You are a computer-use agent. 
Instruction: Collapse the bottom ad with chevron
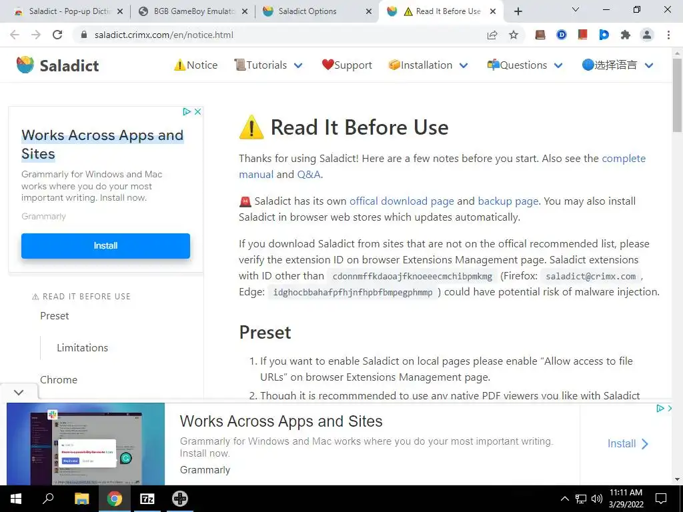tap(19, 392)
